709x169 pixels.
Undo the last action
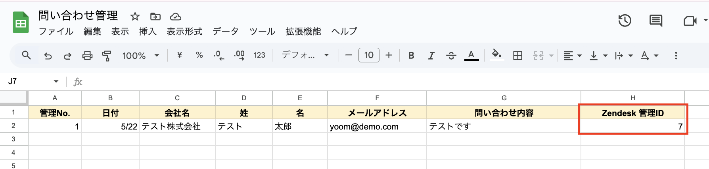click(48, 56)
